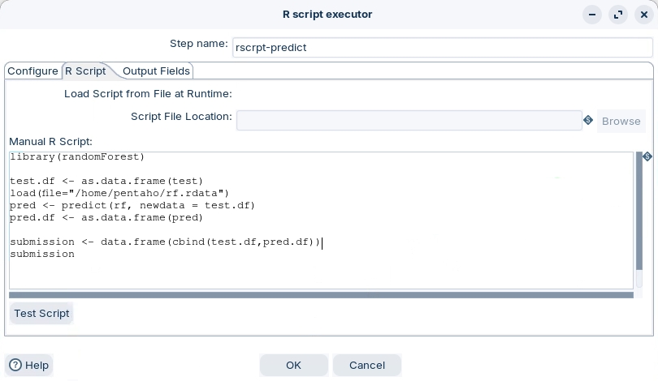Focus the Step name text field
This screenshot has height=381, width=658.
pos(442,47)
